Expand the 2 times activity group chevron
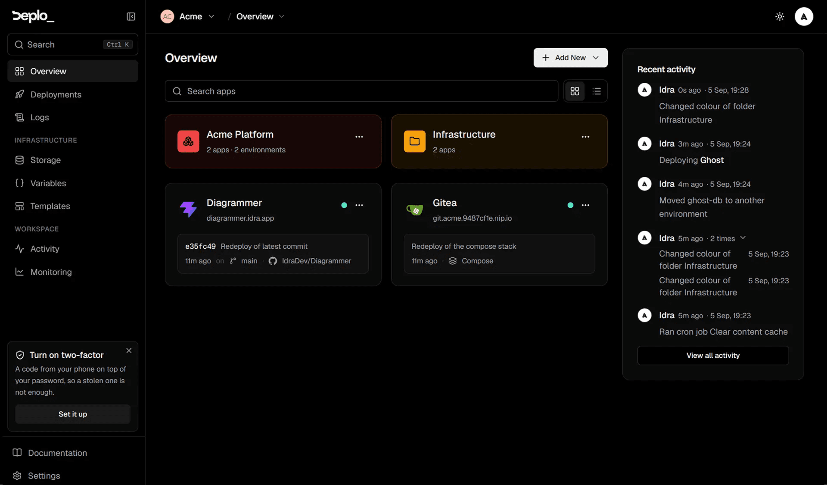The image size is (827, 485). tap(743, 238)
